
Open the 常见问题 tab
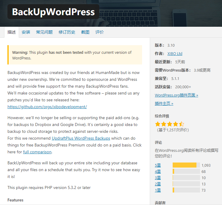tap(44, 32)
